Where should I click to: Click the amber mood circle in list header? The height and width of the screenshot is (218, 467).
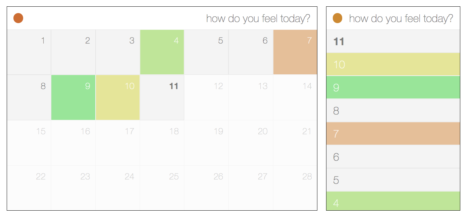pyautogui.click(x=337, y=18)
